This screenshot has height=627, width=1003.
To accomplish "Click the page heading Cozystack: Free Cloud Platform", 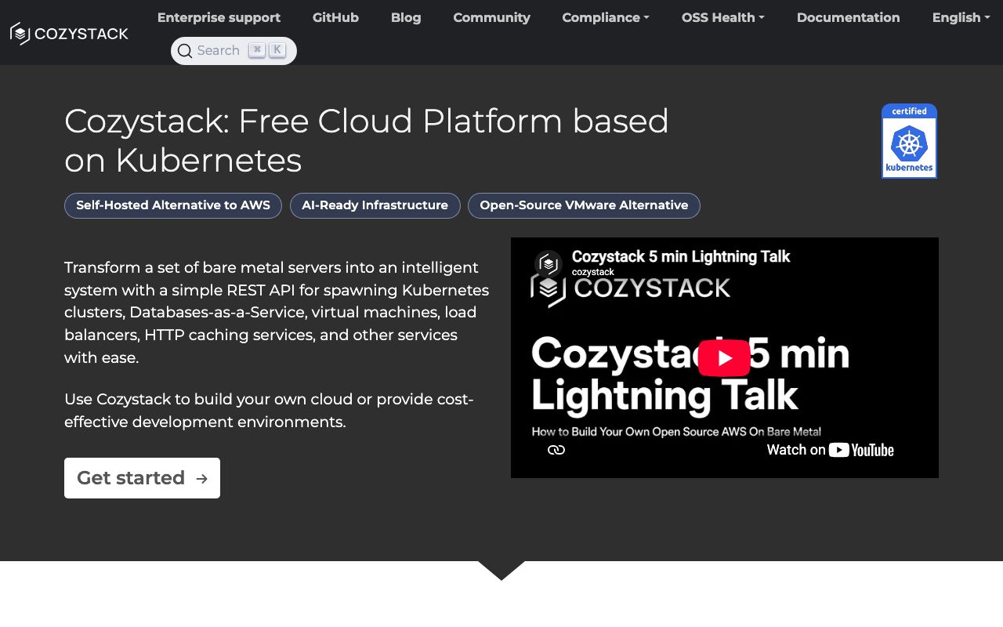I will (x=367, y=141).
